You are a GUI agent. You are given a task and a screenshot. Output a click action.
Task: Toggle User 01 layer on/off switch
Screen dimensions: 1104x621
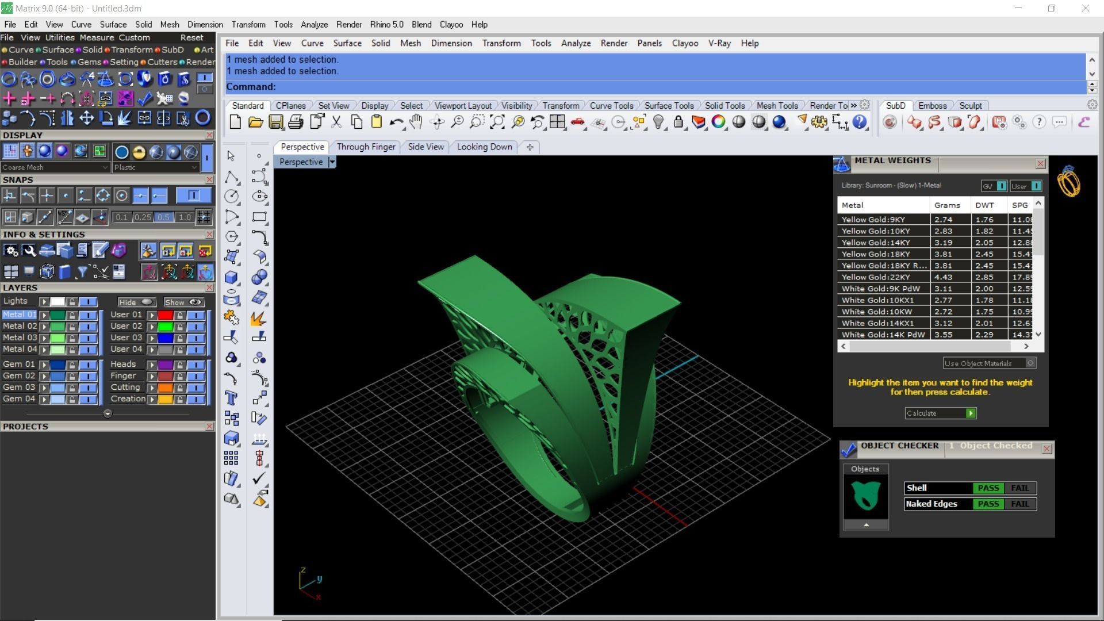[x=195, y=315]
